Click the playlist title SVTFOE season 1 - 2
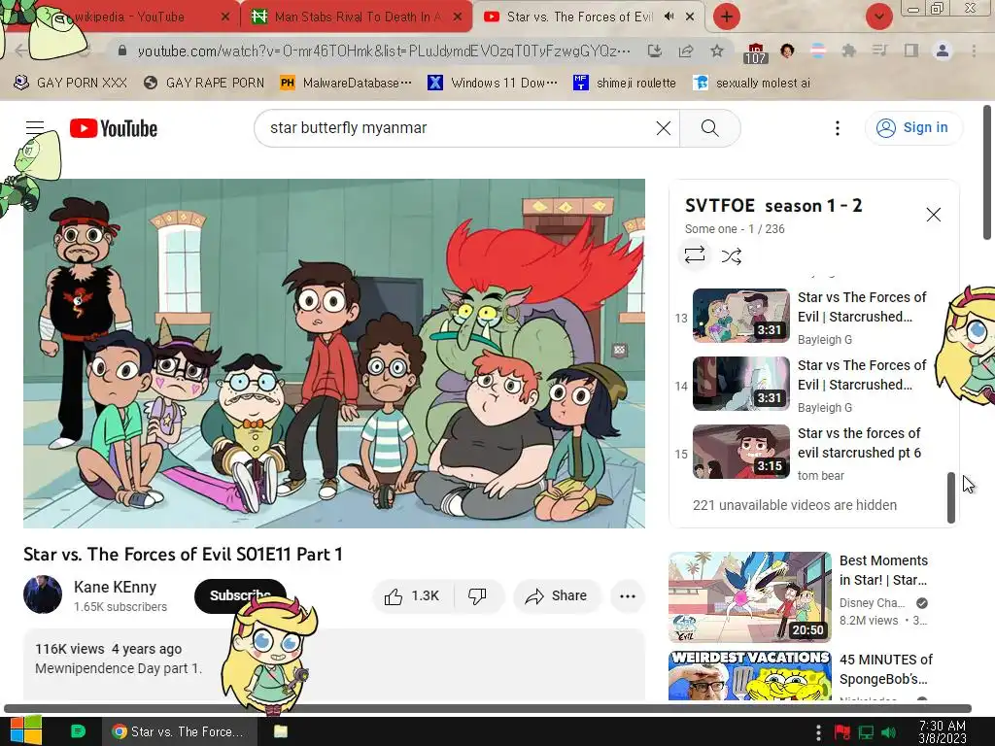Viewport: 995px width, 746px height. 772,206
